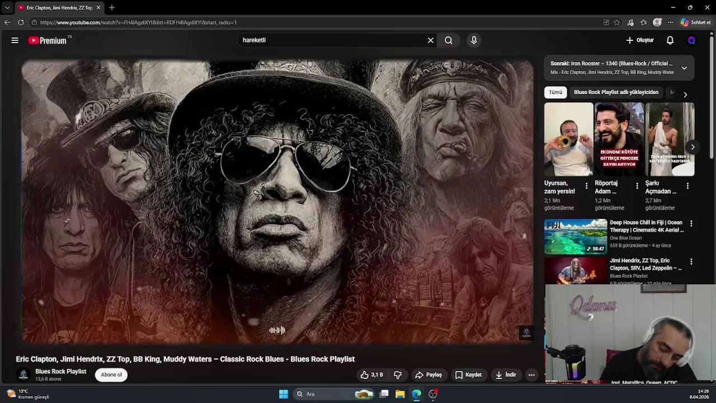Select the Eric Clapton YouTube tab
Image resolution: width=716 pixels, height=403 pixels.
pos(59,7)
